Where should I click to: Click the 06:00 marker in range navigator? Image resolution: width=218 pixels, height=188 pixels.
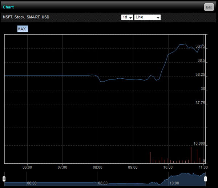[x=32, y=183]
